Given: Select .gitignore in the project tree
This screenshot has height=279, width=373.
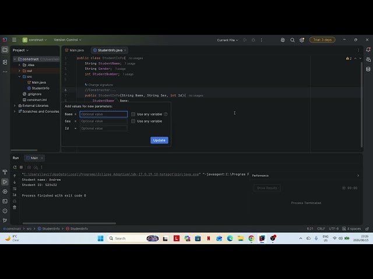Looking at the screenshot, I should [32, 94].
